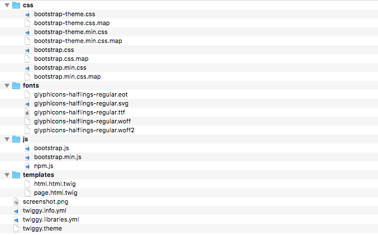Select the twiggy.libraries.yml file name
The width and height of the screenshot is (378, 235).
click(51, 219)
